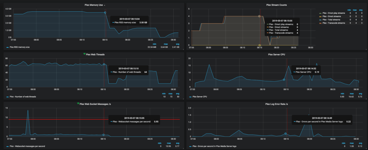
Task: Click the caret arrow beside Plex Memory Use title
Action: 104,5
